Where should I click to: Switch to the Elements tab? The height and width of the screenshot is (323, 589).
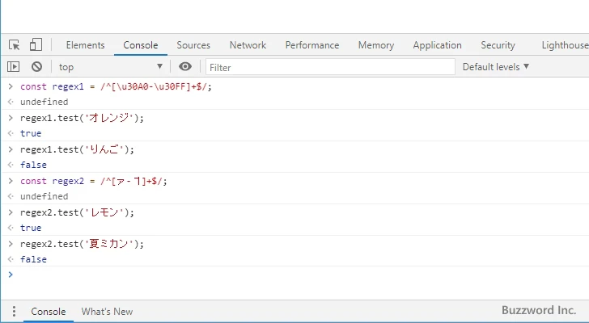coord(85,45)
